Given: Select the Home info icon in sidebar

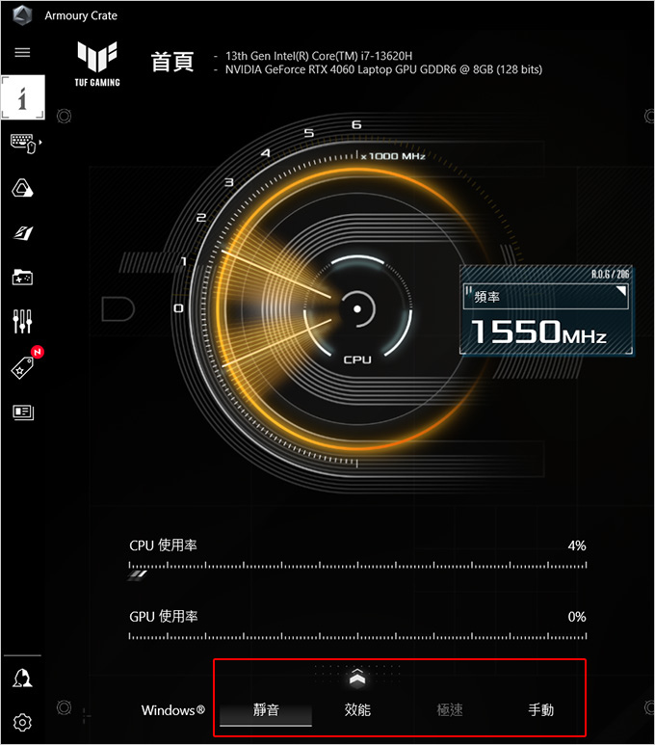Looking at the screenshot, I should [23, 97].
